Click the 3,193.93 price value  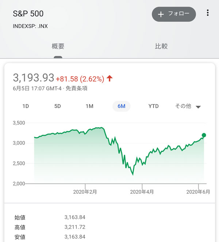[34, 78]
